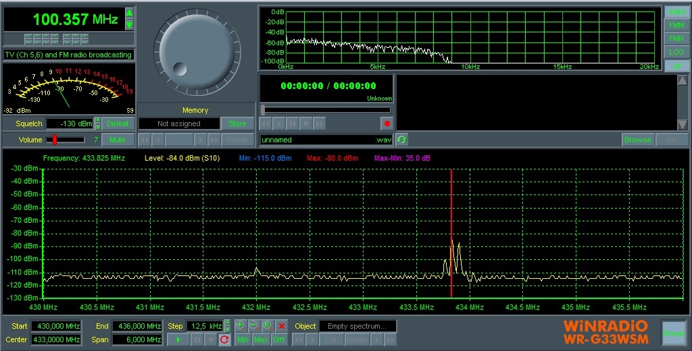Click the End frequency field

click(x=137, y=326)
